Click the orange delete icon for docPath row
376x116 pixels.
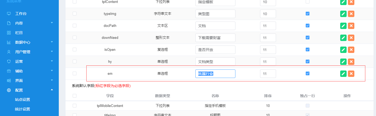click(351, 26)
